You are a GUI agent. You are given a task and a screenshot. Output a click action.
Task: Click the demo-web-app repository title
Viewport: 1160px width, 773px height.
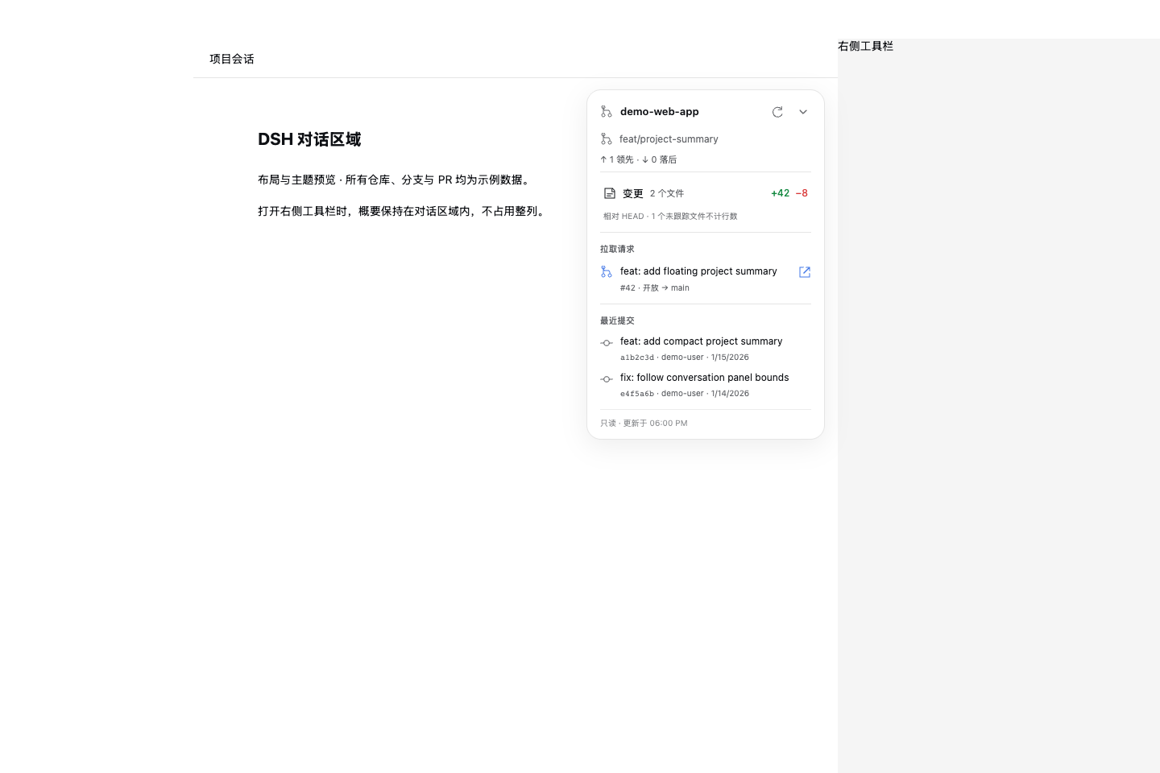click(x=660, y=112)
